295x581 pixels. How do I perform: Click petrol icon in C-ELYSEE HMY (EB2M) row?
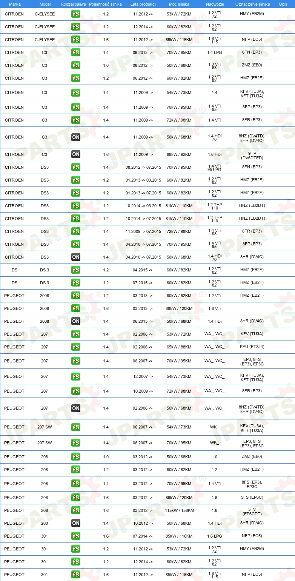(x=75, y=14)
